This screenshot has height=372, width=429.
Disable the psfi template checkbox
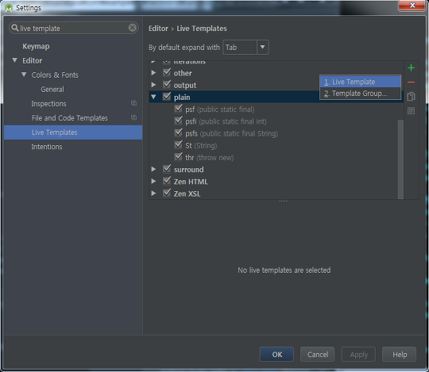179,121
